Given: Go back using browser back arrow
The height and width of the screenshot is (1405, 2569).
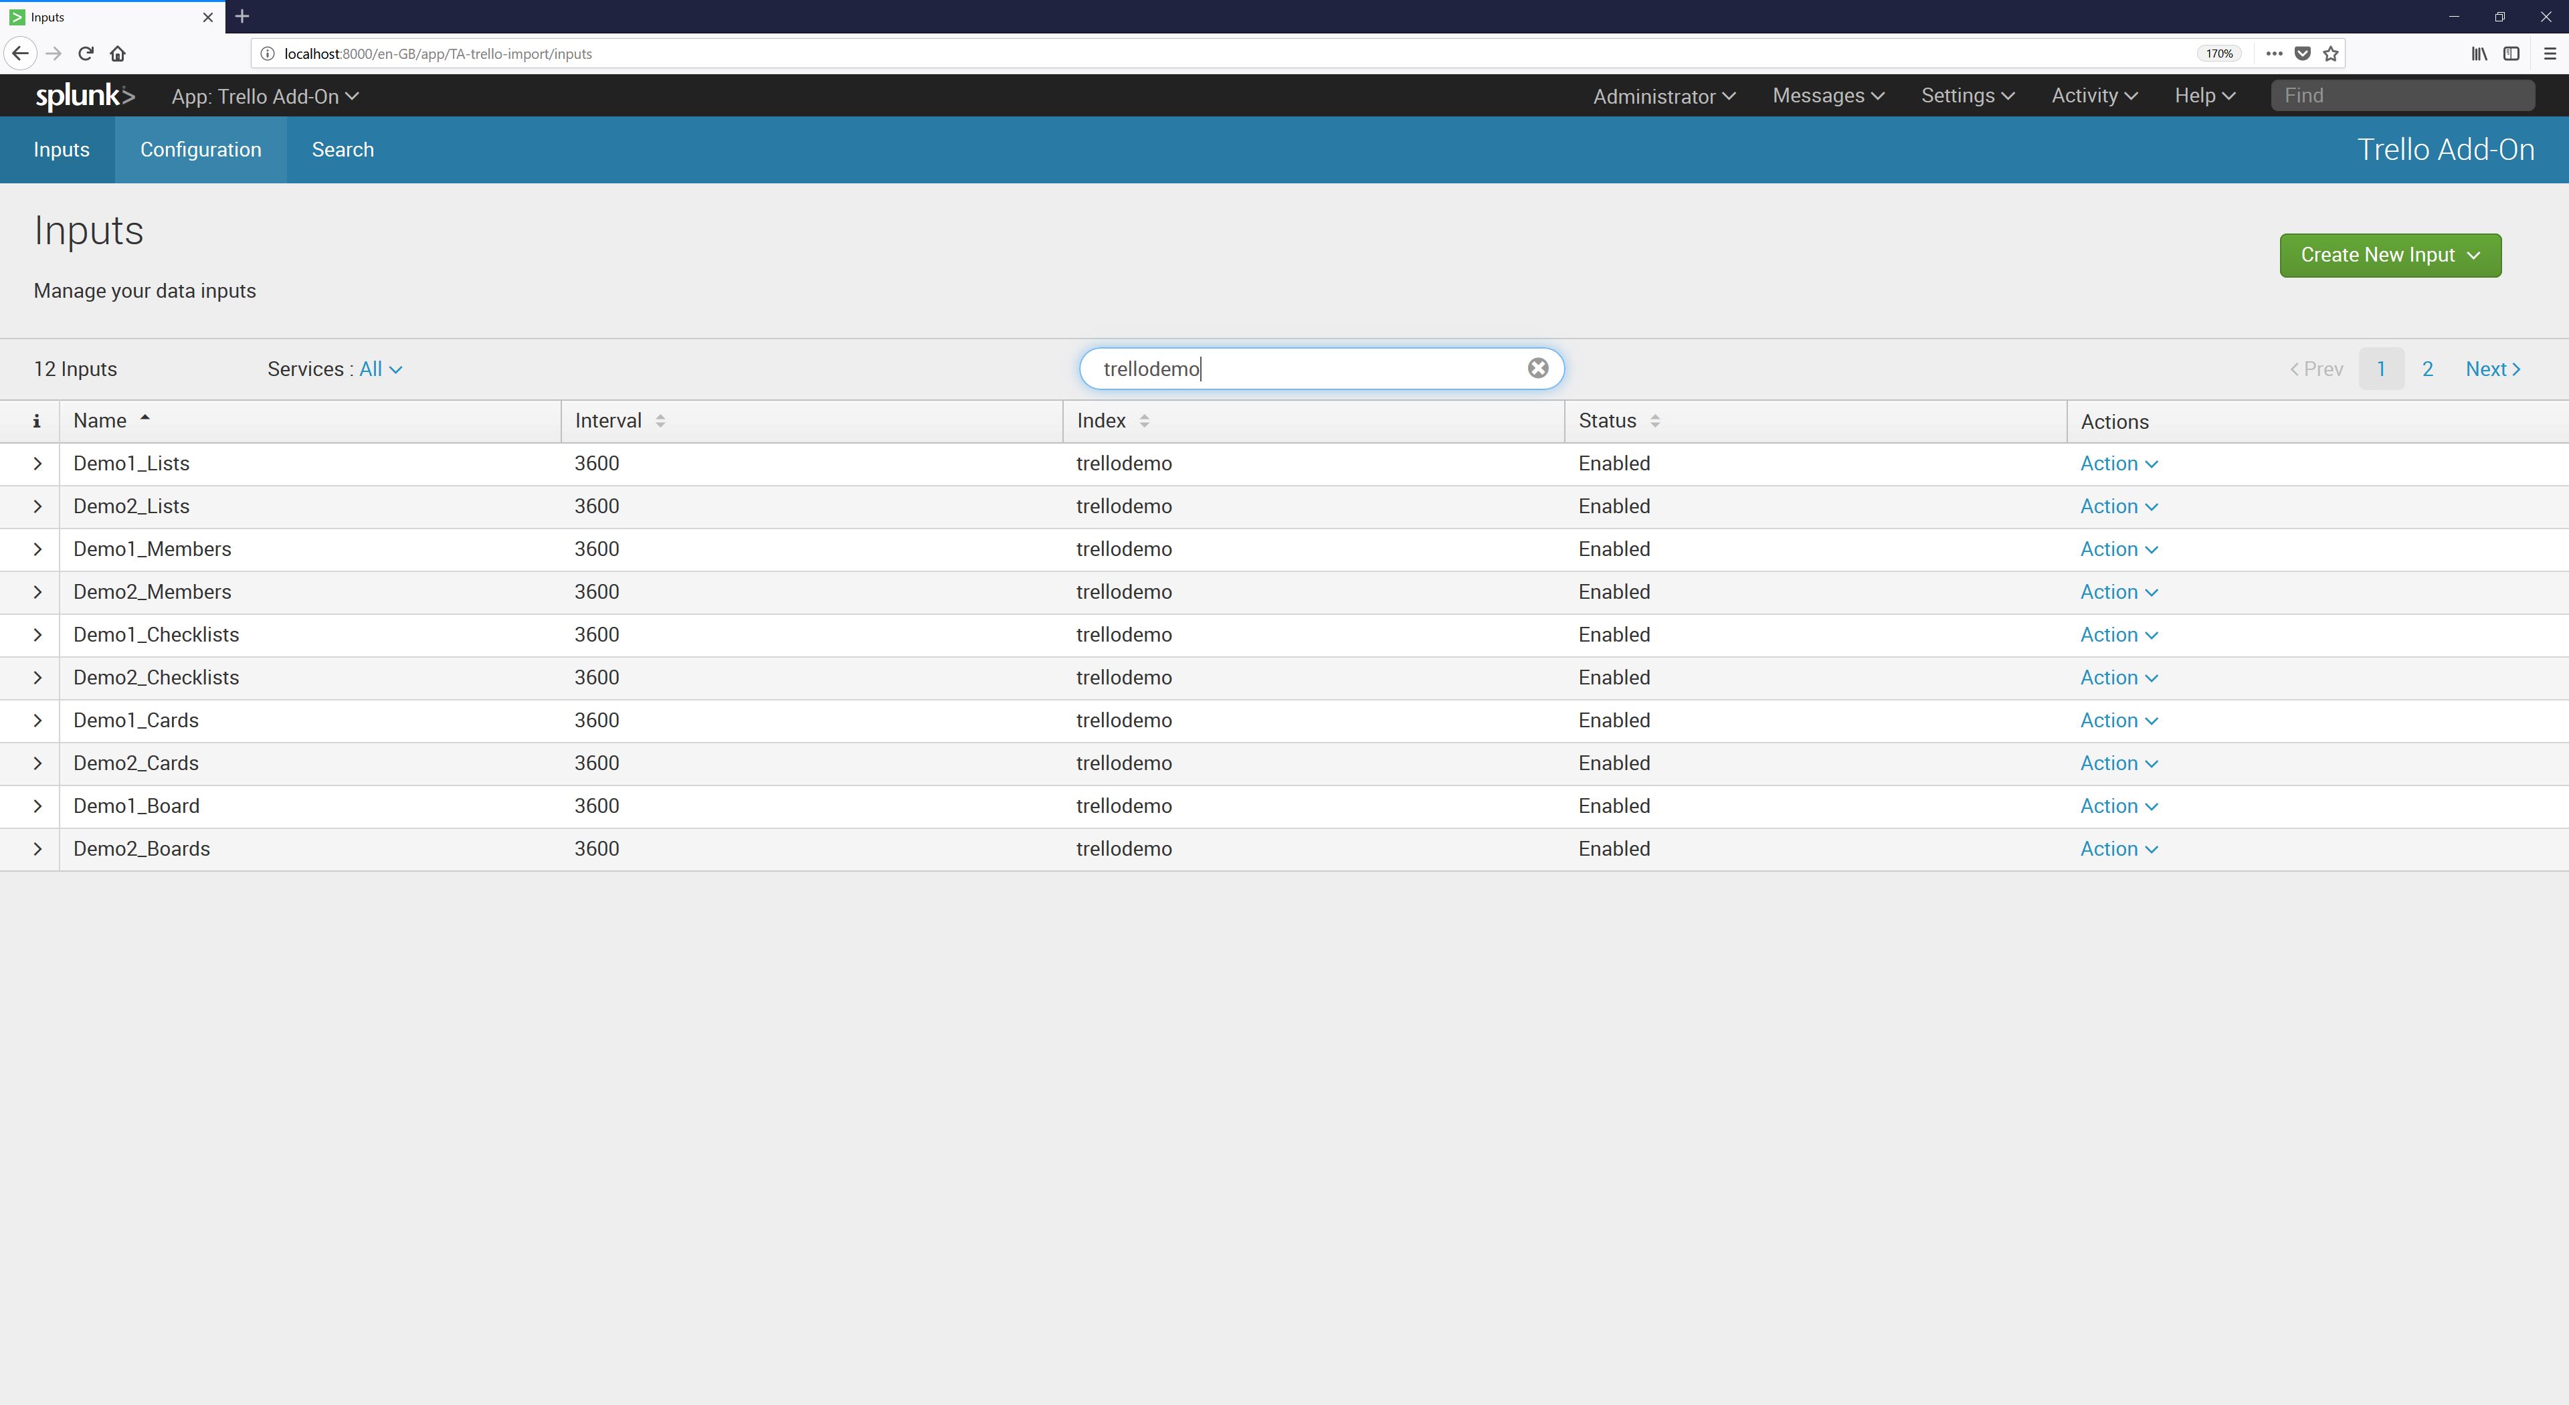Looking at the screenshot, I should [20, 54].
